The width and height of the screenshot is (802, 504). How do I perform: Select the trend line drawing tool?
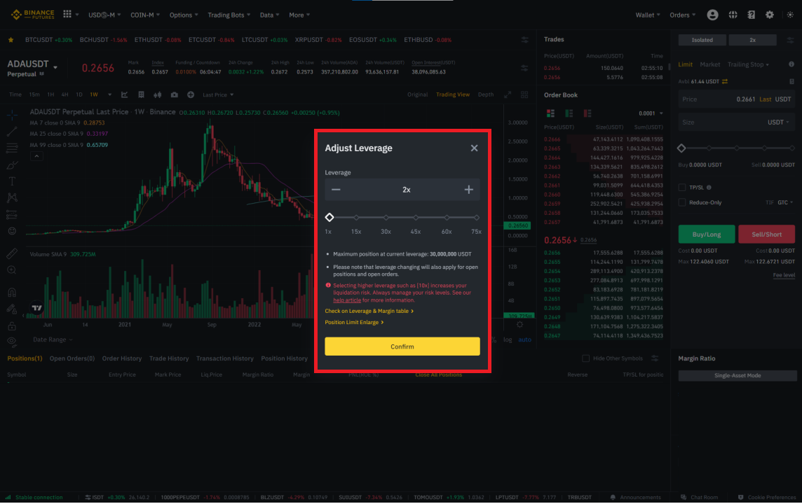tap(12, 132)
